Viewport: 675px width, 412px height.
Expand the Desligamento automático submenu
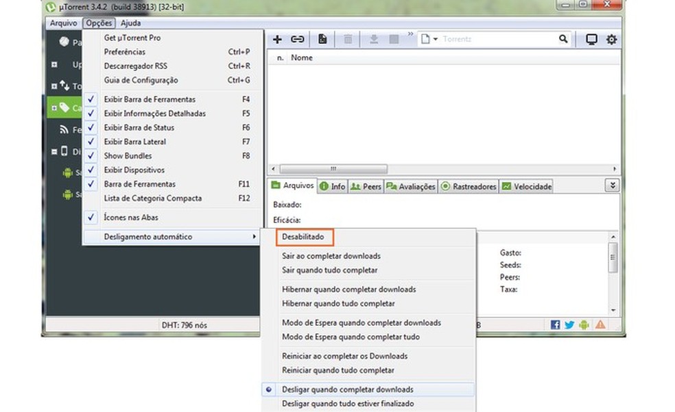(172, 237)
